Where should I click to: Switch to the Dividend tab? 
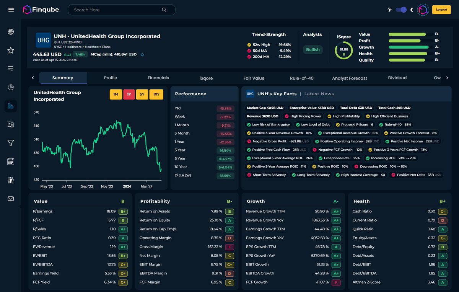(397, 78)
